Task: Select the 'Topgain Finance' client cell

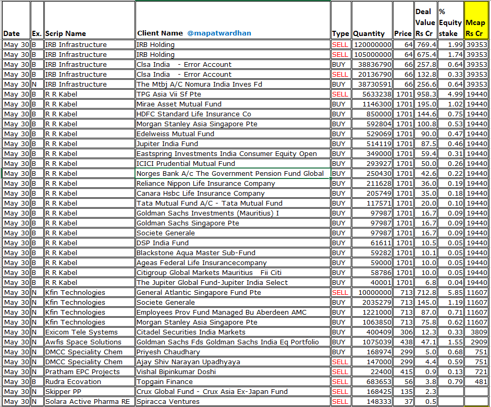Action: pos(233,382)
